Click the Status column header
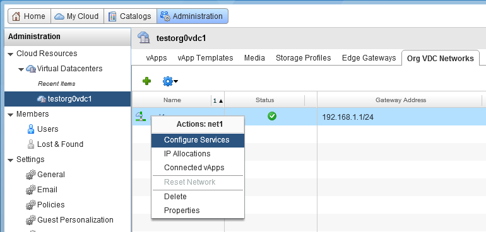 click(264, 100)
